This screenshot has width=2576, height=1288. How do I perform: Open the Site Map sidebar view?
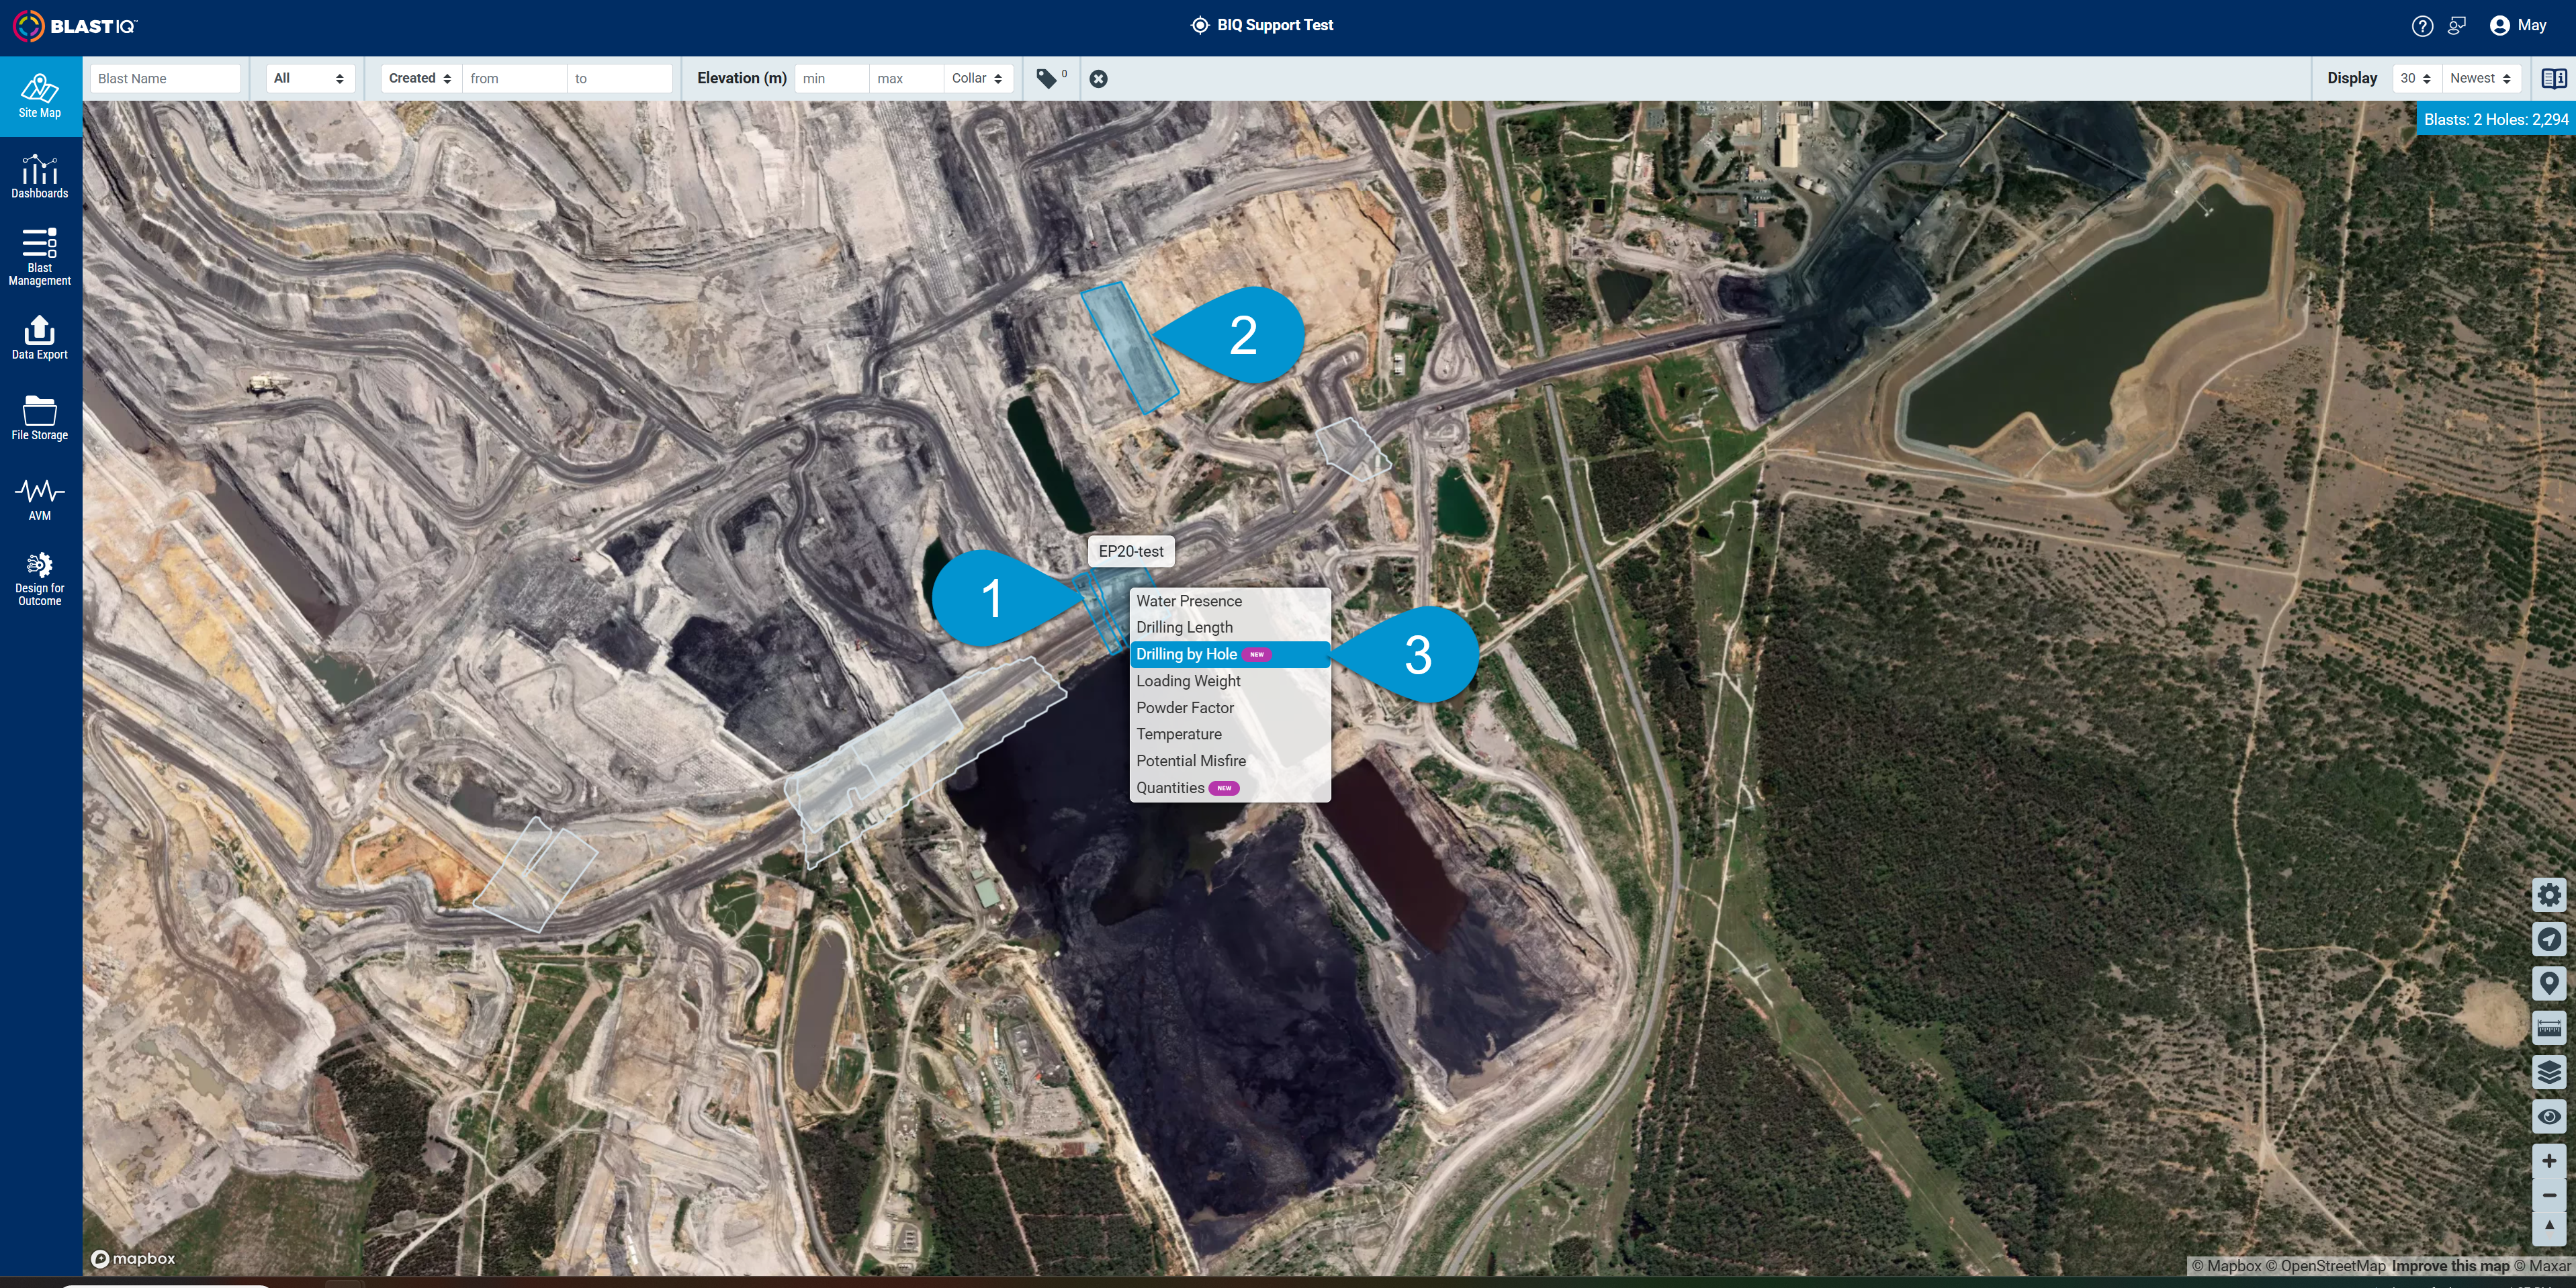click(40, 97)
